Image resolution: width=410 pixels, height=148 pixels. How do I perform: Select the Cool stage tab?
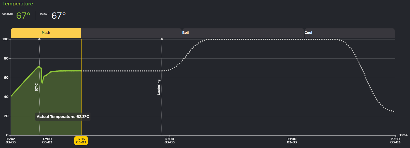(x=349, y=33)
